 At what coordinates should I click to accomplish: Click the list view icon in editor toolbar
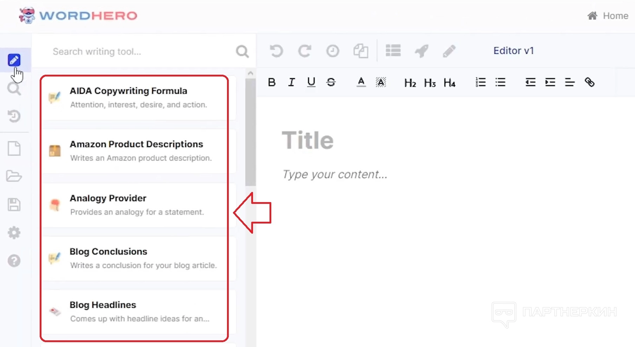coord(393,51)
